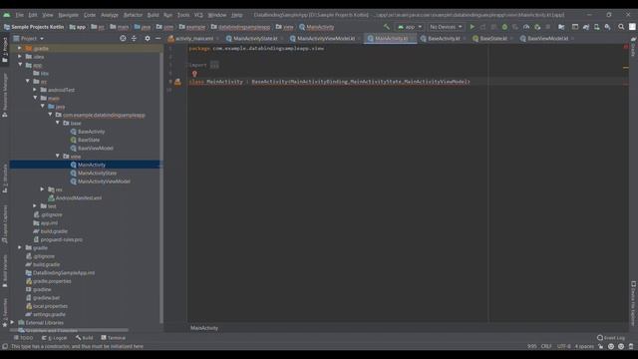
Task: Open the Terminal tool window button
Action: (114, 338)
